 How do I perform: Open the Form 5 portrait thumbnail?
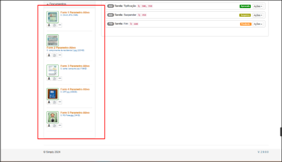point(53,117)
